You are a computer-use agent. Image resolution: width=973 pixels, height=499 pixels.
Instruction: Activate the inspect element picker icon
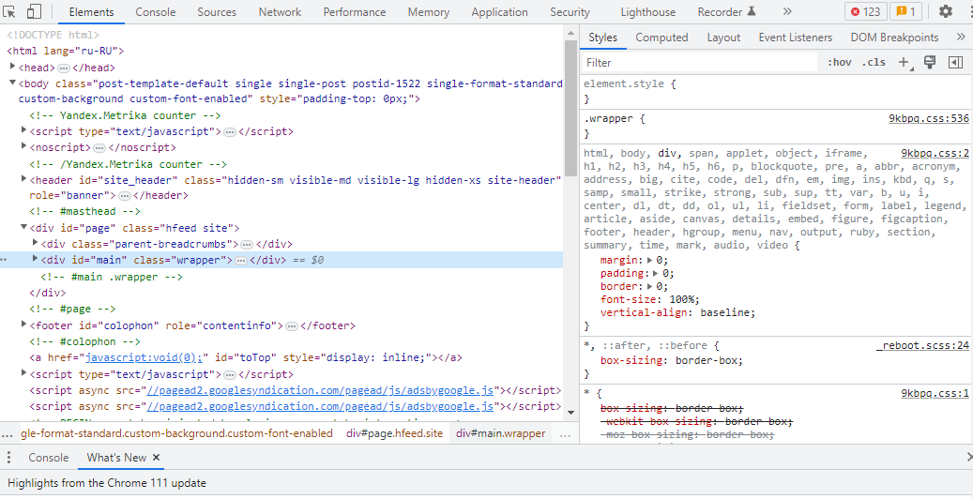click(11, 12)
